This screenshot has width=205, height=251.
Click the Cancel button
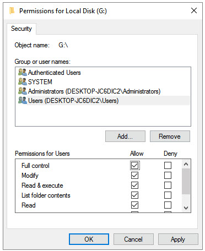[133, 239]
